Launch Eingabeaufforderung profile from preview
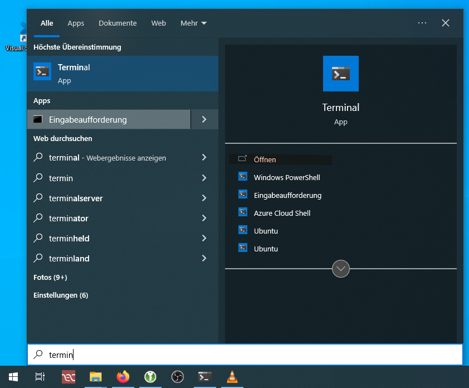Image resolution: width=469 pixels, height=388 pixels. [287, 196]
